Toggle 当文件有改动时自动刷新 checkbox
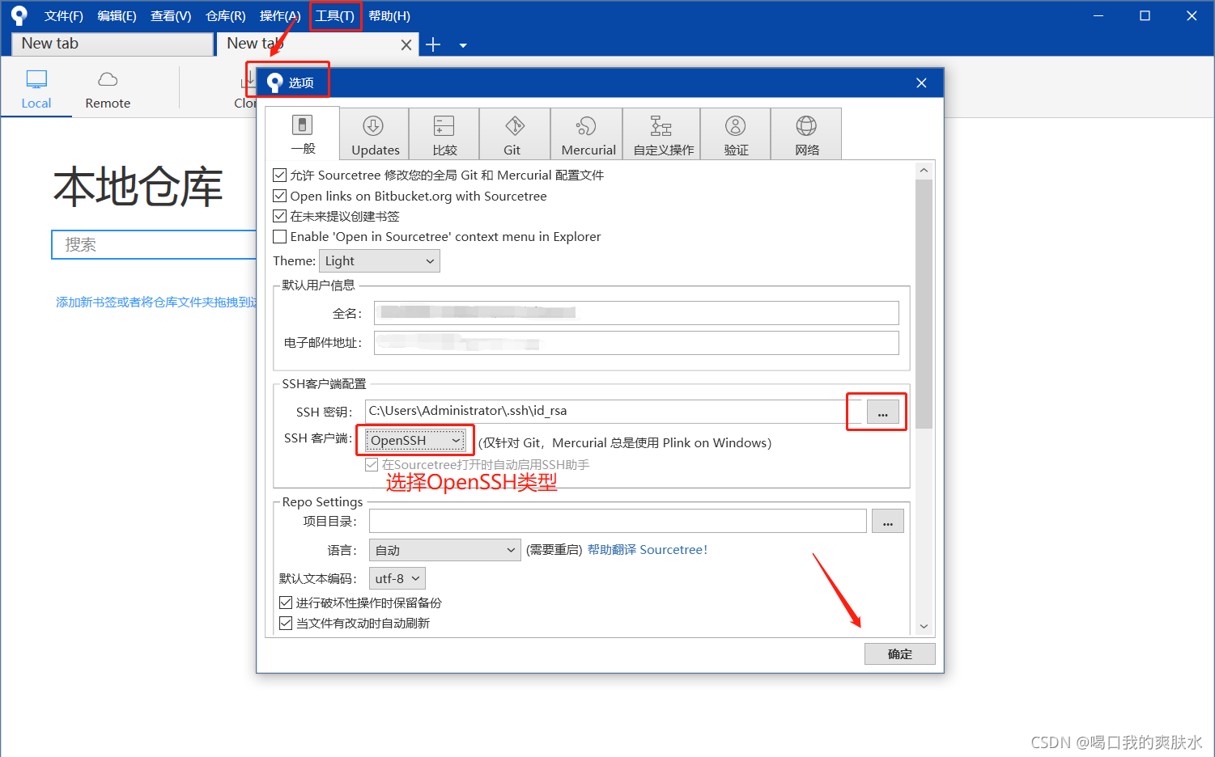Image resolution: width=1215 pixels, height=757 pixels. pyautogui.click(x=286, y=623)
